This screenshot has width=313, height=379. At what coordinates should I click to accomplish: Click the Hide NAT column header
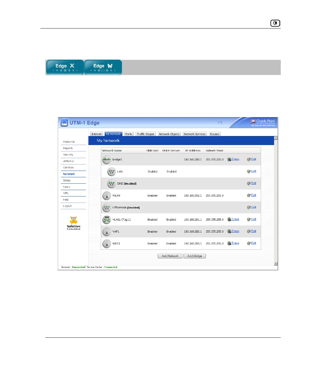[152, 151]
